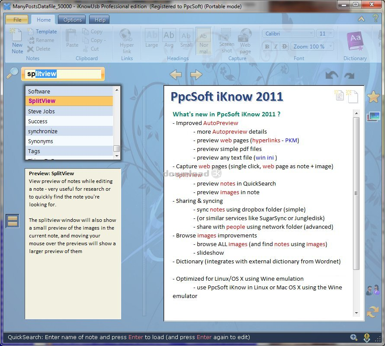This screenshot has width=385, height=346.
Task: Click the Undo arrow
Action: coord(332,75)
